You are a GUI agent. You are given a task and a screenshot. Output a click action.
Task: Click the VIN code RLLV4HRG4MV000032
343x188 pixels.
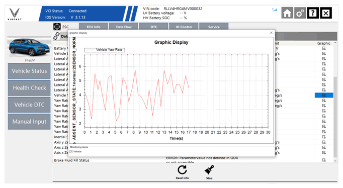[183, 9]
